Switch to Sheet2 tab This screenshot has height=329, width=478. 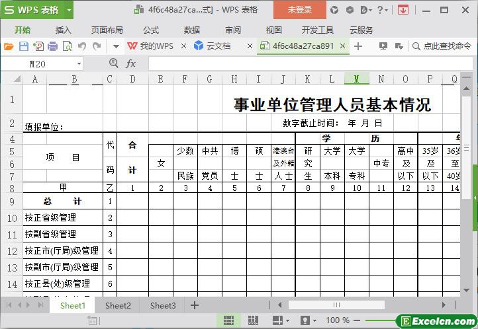tap(118, 305)
